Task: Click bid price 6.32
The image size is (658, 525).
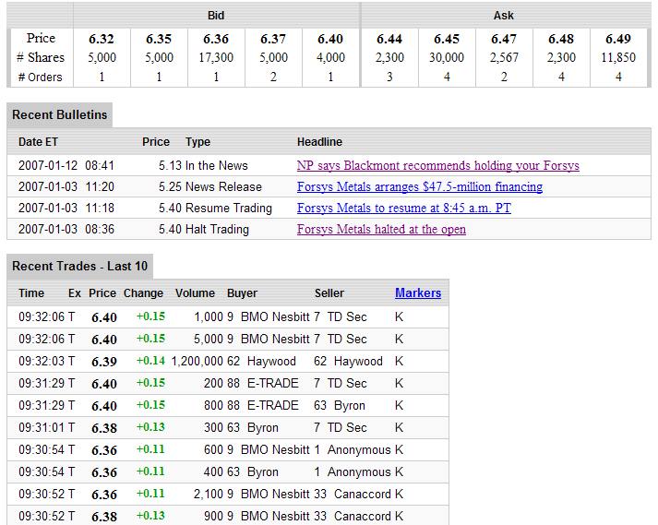Action: click(102, 39)
